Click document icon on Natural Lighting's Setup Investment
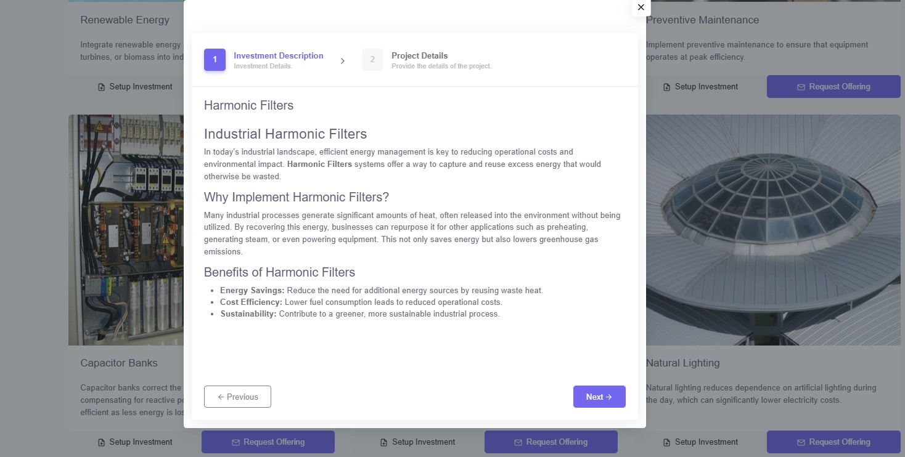The width and height of the screenshot is (905, 457). point(666,442)
